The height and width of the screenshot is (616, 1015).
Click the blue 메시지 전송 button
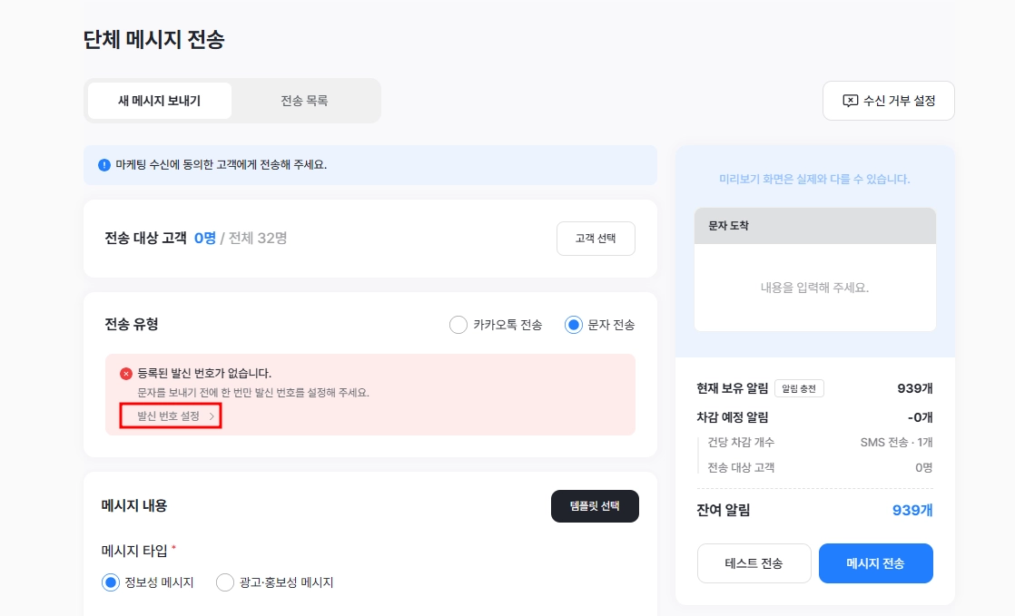coord(876,563)
